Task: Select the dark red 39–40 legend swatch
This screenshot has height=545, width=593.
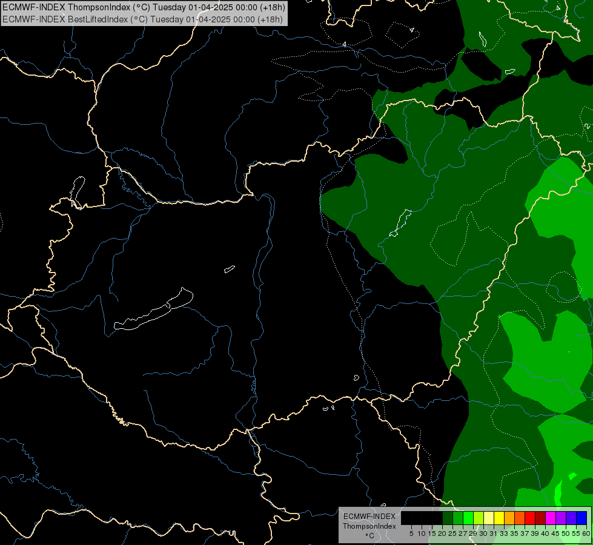Action: point(540,518)
